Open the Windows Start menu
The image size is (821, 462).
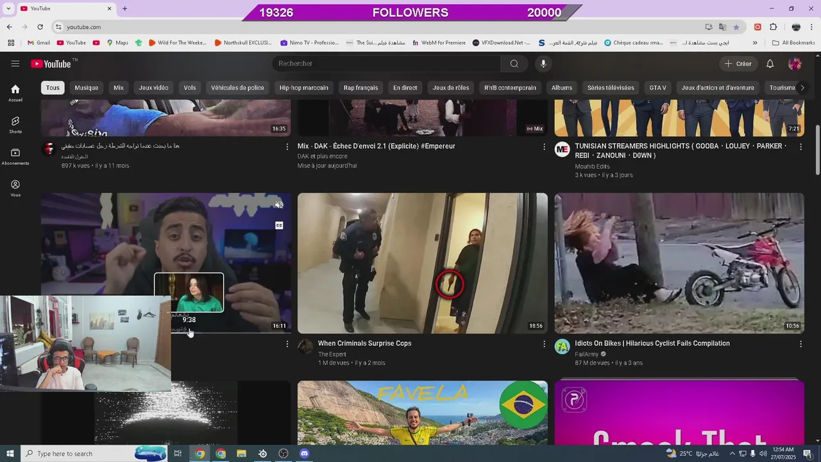(10, 454)
